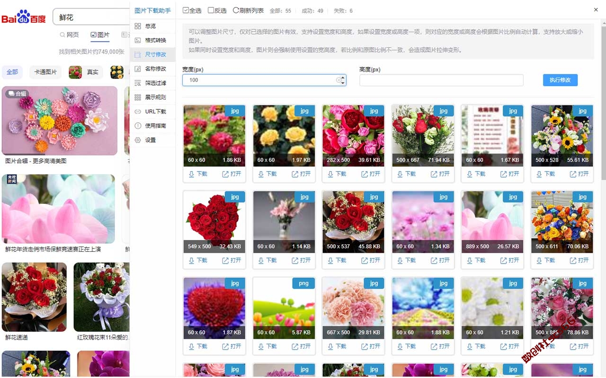
Task: Click the 失败: 6 status count
Action: point(343,10)
